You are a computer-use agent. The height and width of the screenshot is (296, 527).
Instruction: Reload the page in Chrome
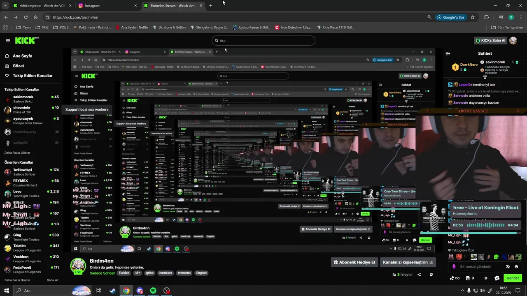click(x=26, y=17)
